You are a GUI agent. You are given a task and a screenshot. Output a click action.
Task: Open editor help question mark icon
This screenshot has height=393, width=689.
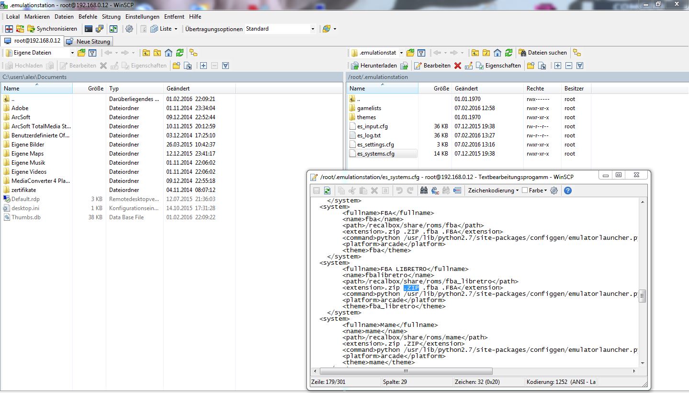tap(568, 191)
